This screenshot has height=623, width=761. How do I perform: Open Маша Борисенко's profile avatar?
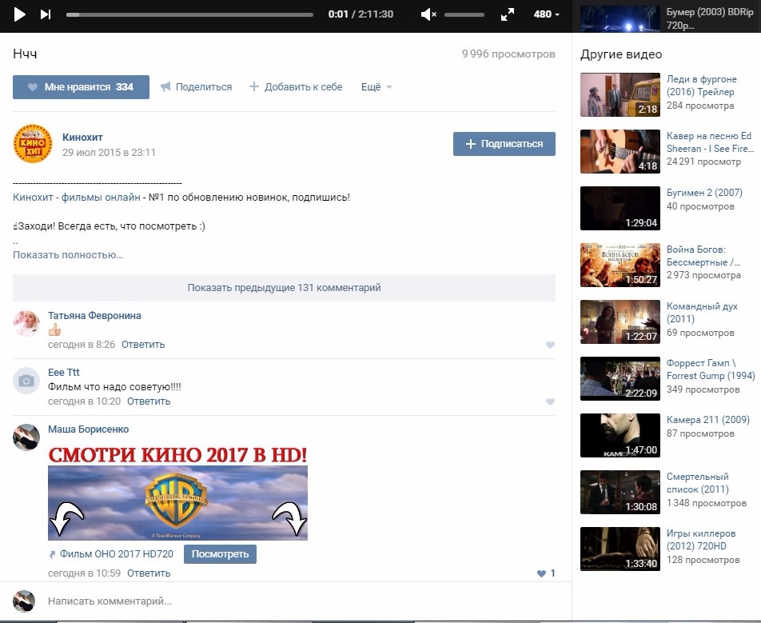point(26,437)
